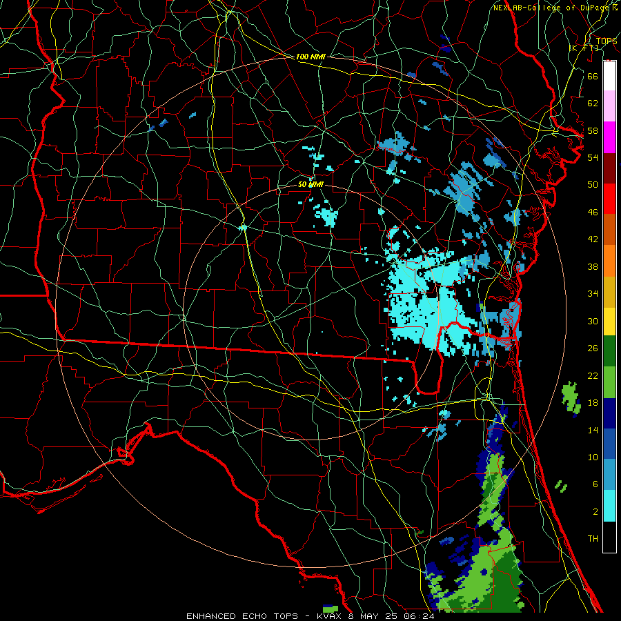Click the "66" legend value
Viewport: 621px width, 621px height.
tap(593, 76)
